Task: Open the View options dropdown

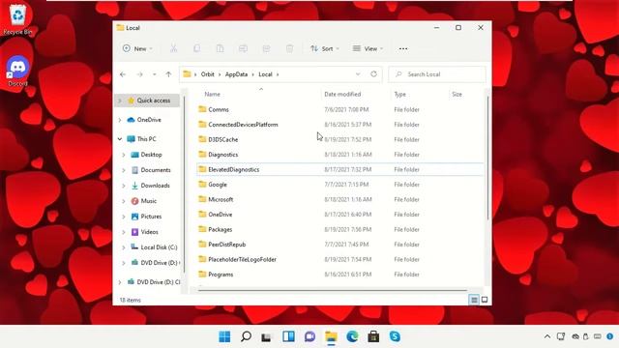Action: [x=368, y=48]
